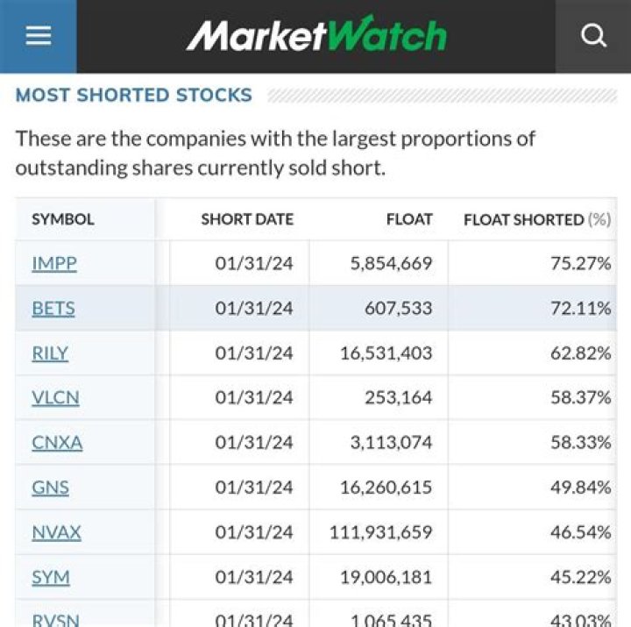Open the RVSN stock link
The height and width of the screenshot is (627, 631).
55,620
